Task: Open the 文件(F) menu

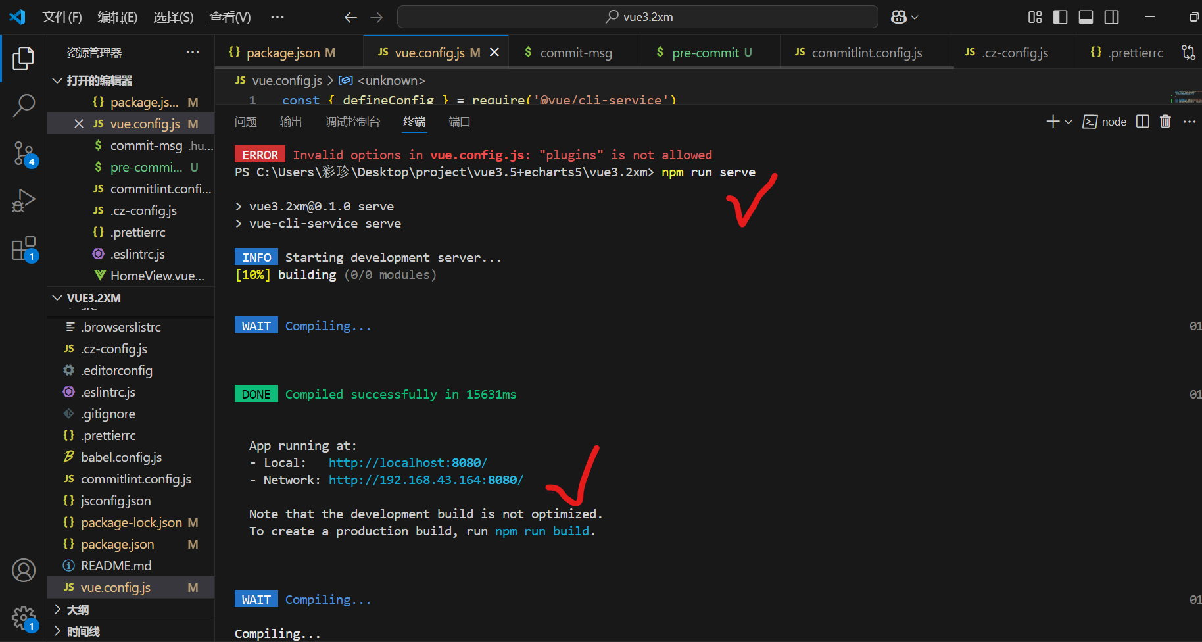Action: tap(62, 17)
